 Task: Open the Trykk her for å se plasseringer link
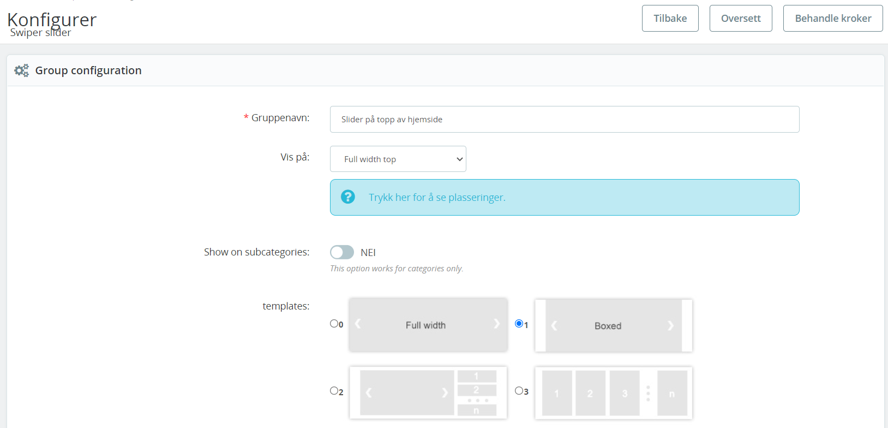coord(437,198)
